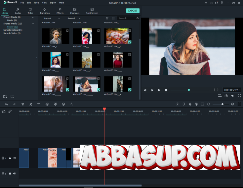Open the Edit menu
This screenshot has height=188, width=243.
(x=29, y=3)
